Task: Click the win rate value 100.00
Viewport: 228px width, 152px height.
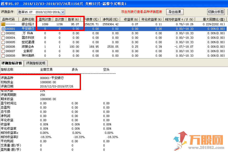Action: tap(74, 47)
